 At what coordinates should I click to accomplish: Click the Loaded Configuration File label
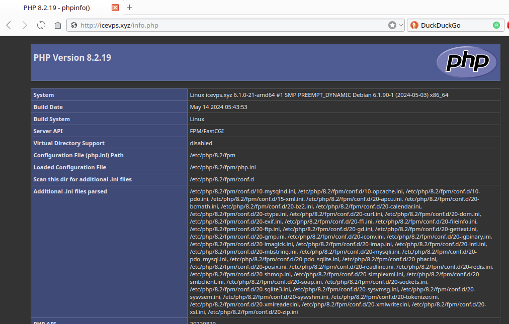(x=70, y=167)
